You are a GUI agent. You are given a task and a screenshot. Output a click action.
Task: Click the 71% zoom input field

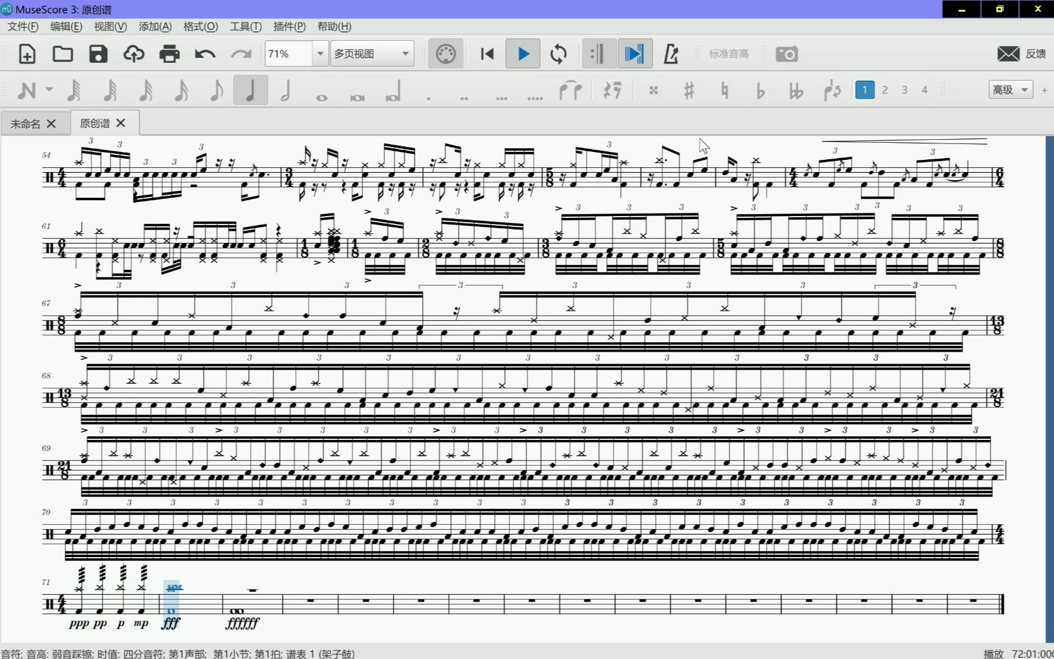[x=289, y=54]
